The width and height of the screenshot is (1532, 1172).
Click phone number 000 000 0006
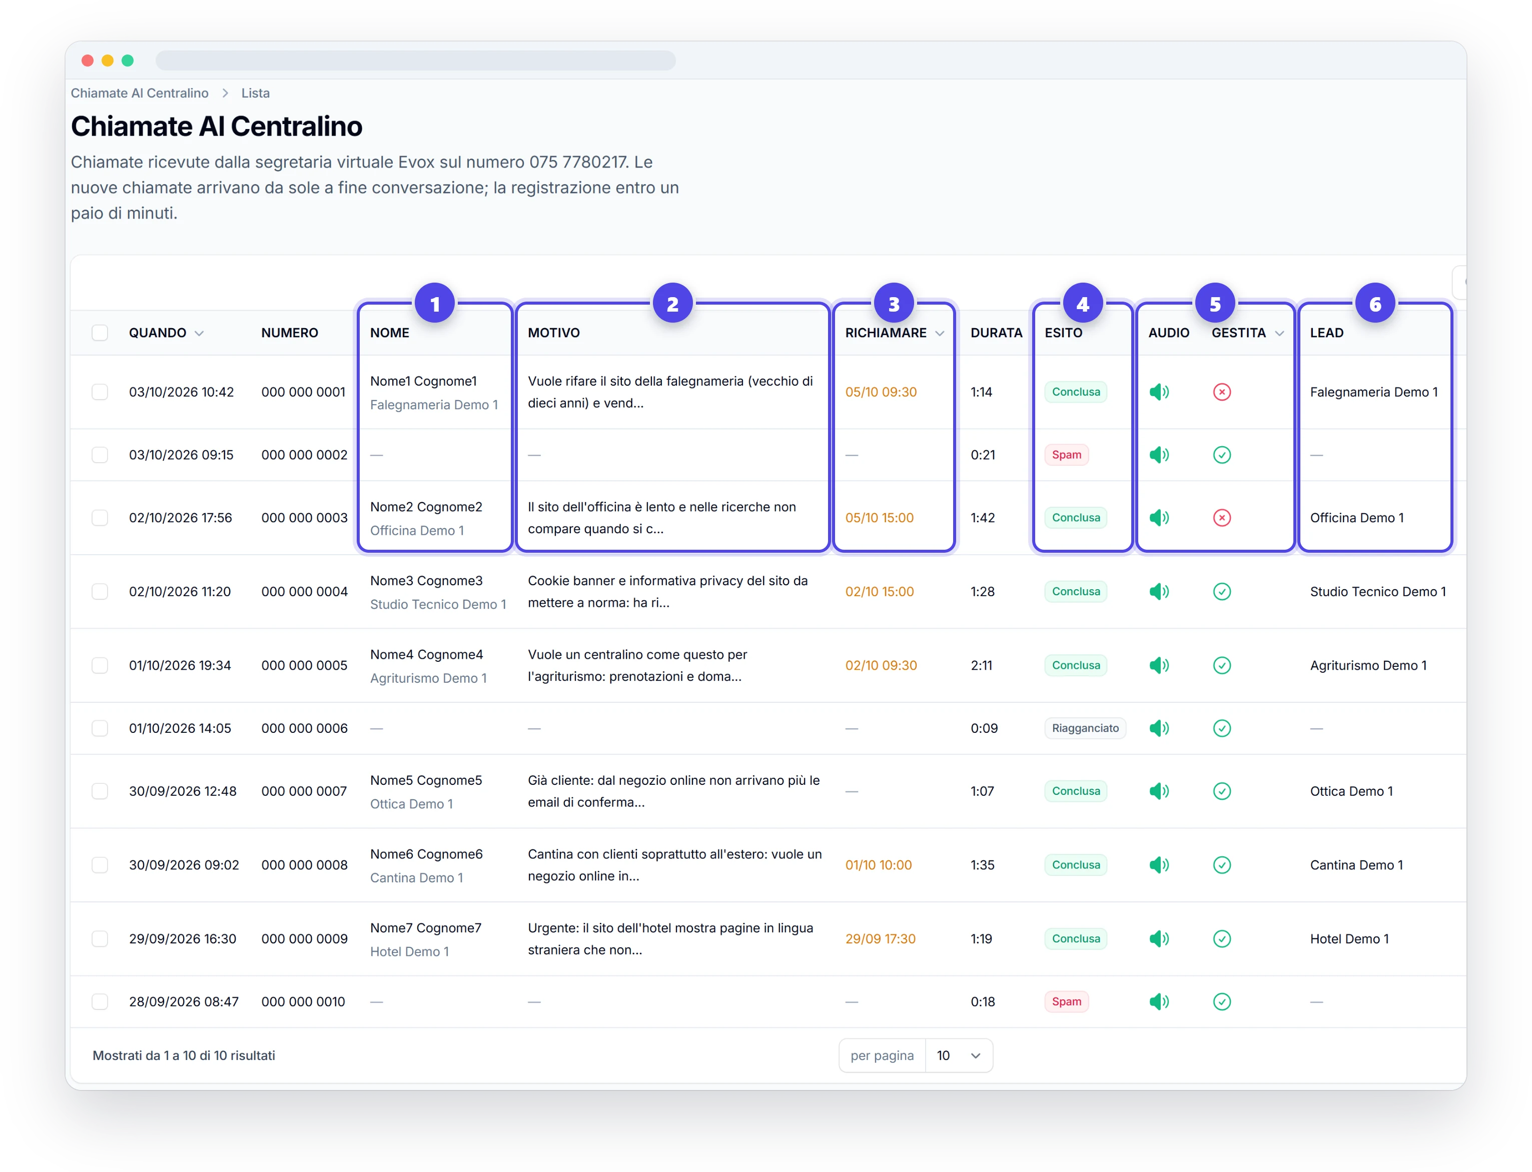pos(304,728)
